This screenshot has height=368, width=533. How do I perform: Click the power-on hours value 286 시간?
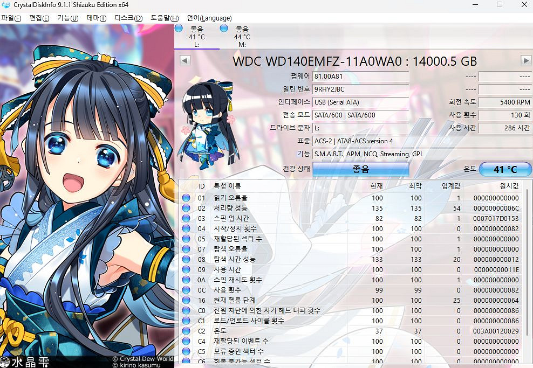pos(505,128)
